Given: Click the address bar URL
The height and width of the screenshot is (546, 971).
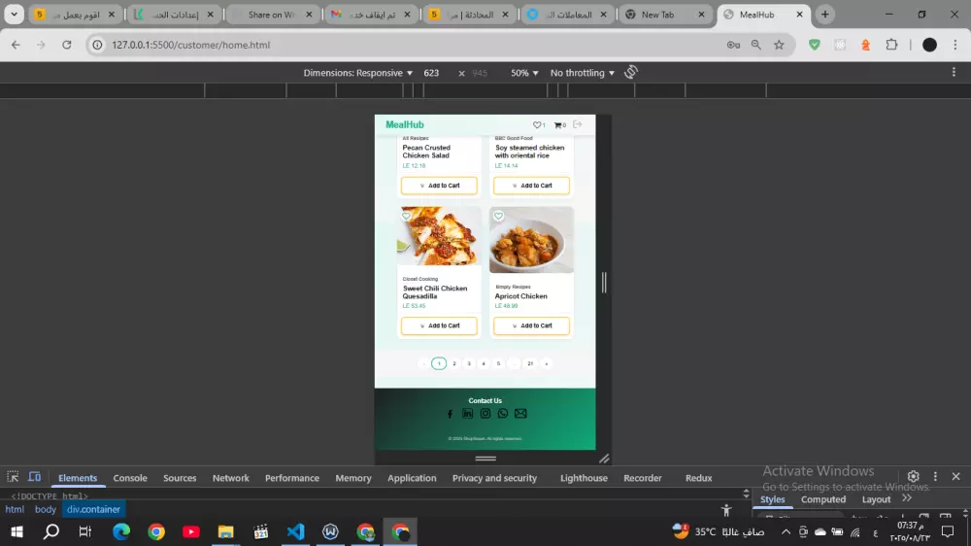Looking at the screenshot, I should point(190,45).
